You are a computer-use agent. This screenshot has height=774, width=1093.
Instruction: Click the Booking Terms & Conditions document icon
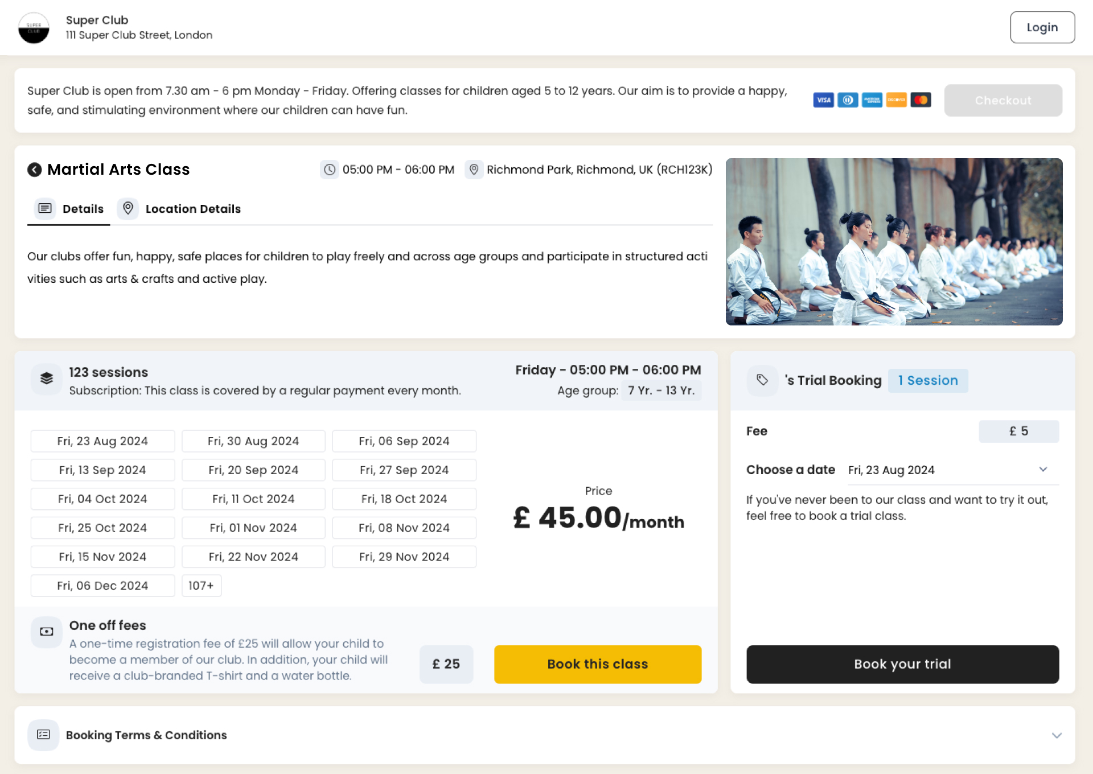click(43, 735)
